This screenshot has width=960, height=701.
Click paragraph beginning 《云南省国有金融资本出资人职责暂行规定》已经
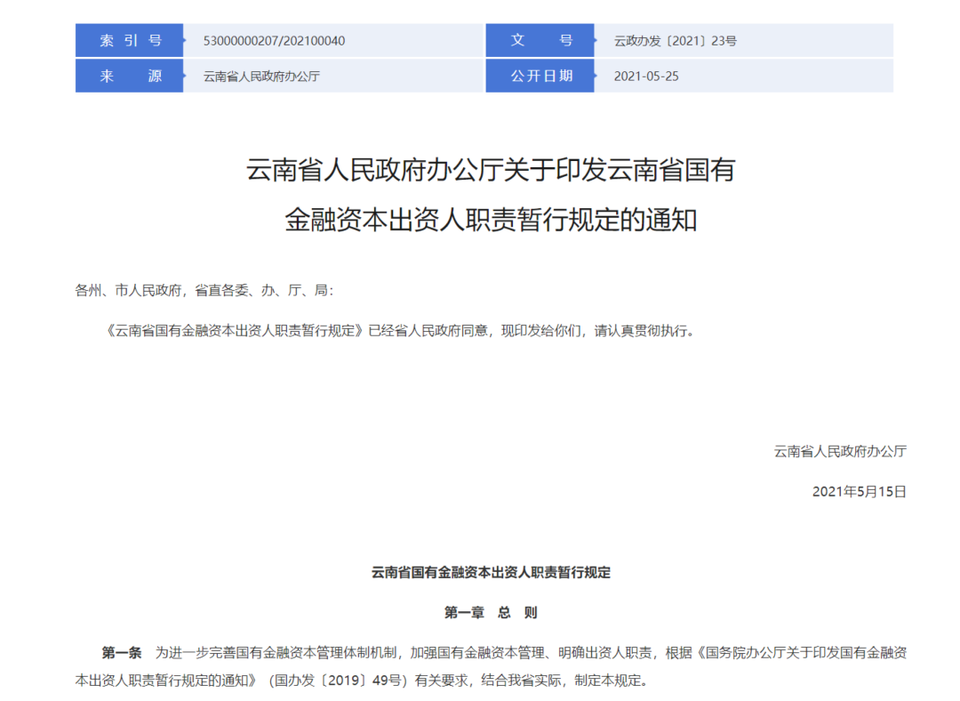point(401,331)
